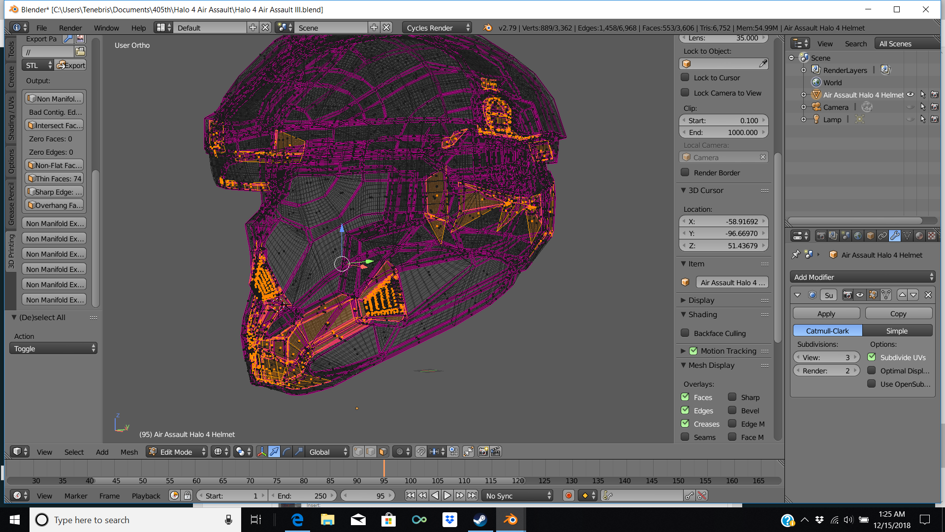This screenshot has height=532, width=945.
Task: Toggle the 3D manipulator widget
Action: tap(262, 452)
